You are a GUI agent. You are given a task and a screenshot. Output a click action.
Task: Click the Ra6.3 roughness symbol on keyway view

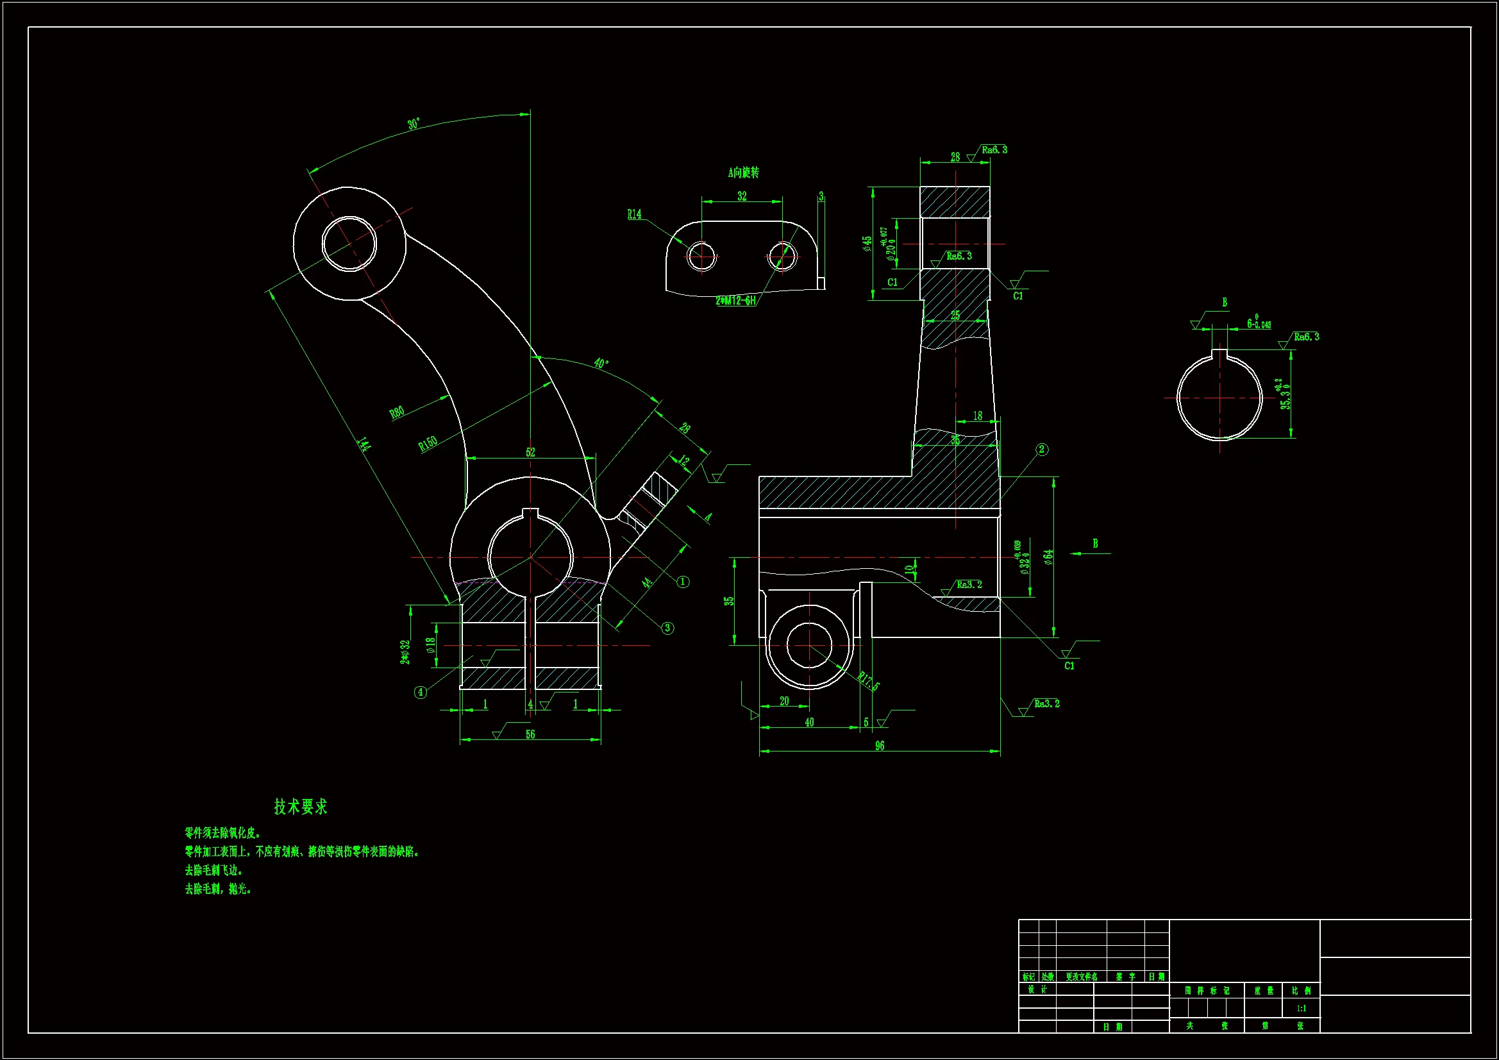pyautogui.click(x=1306, y=337)
